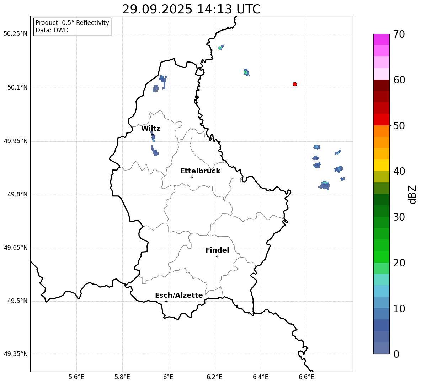Image resolution: width=421 pixels, height=384 pixels.
Task: Click the magenta 70 dBZ colorbar segment
Action: [x=382, y=39]
